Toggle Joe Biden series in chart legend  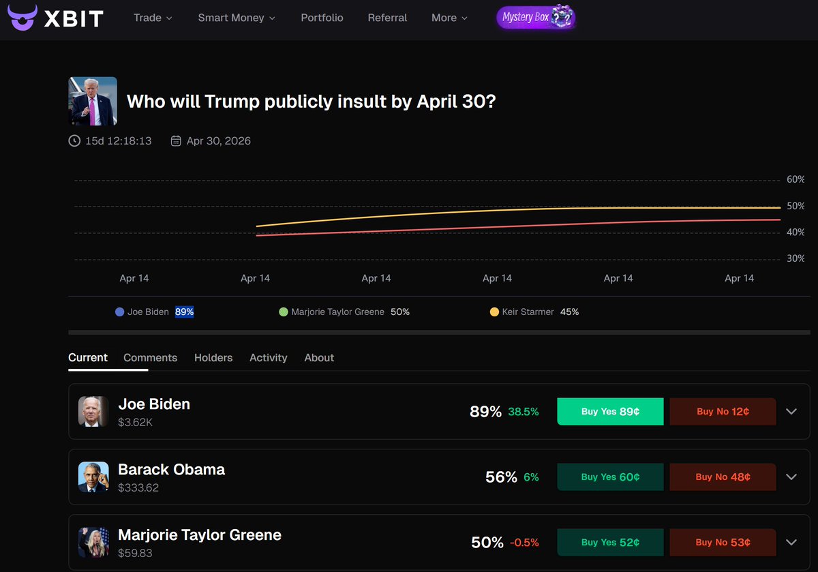click(155, 312)
